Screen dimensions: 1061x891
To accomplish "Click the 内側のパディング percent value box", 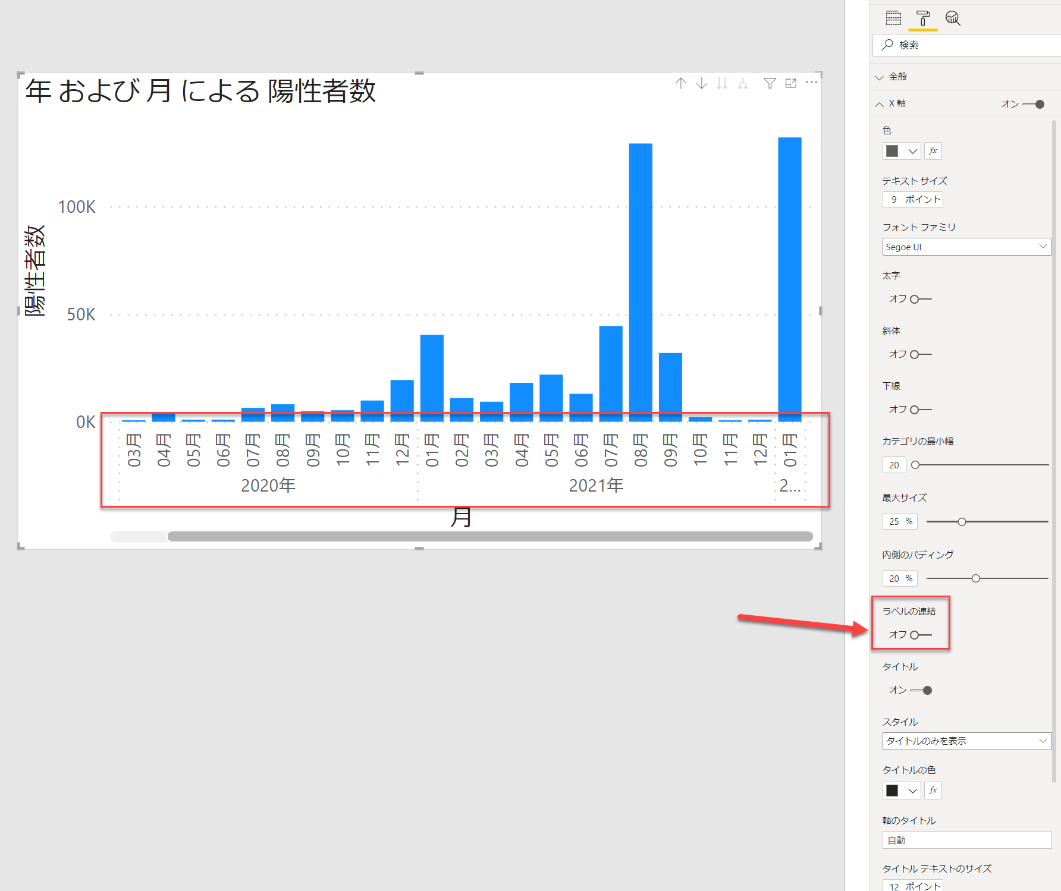I will [900, 578].
